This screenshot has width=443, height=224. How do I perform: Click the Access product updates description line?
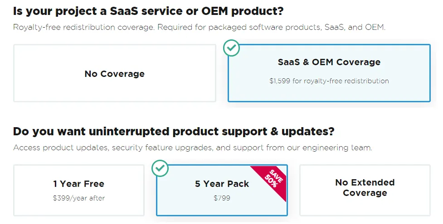coord(192,148)
